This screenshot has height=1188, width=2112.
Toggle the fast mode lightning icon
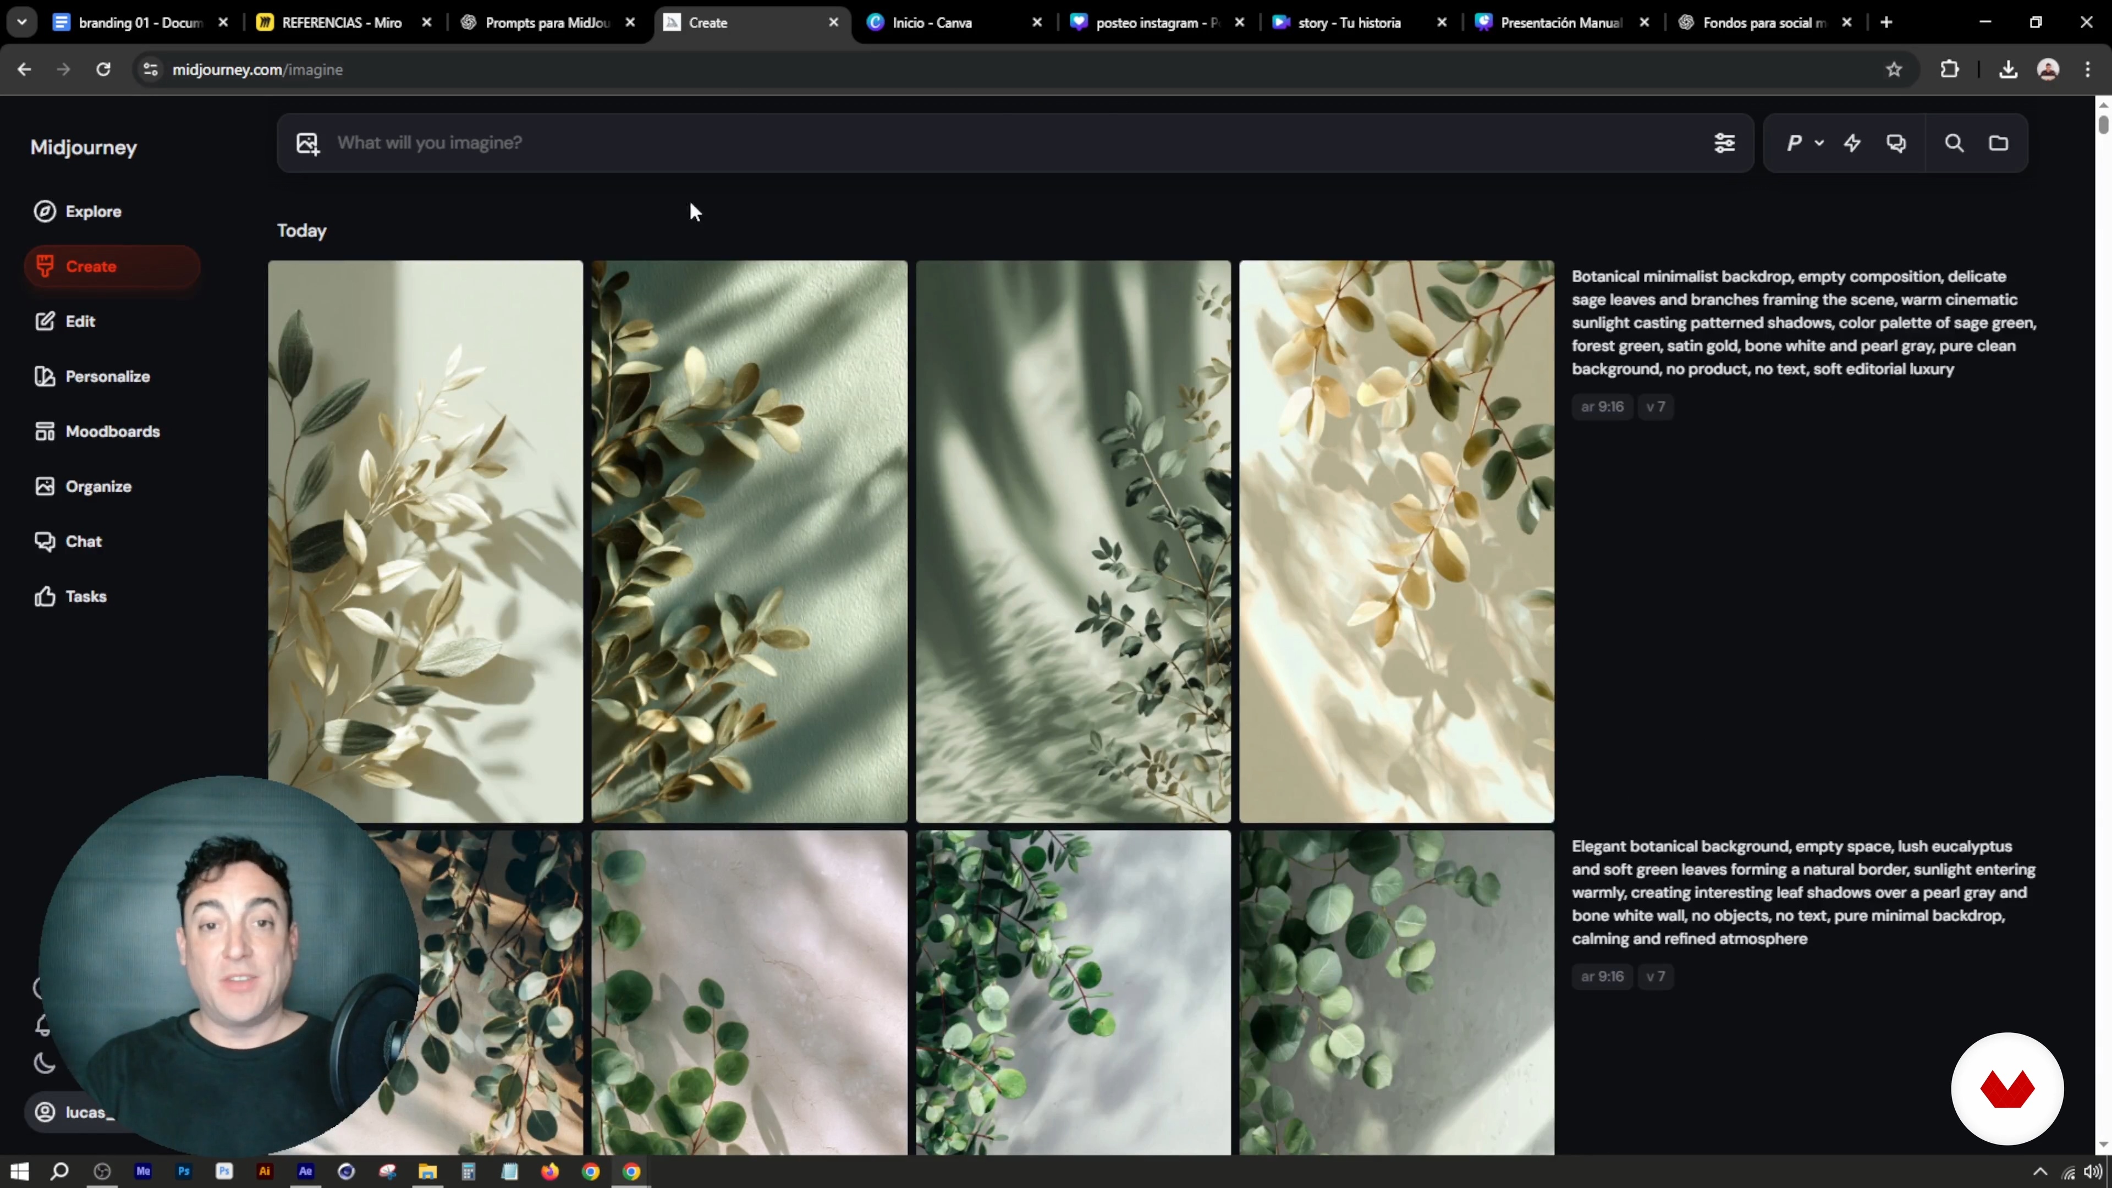click(x=1852, y=144)
